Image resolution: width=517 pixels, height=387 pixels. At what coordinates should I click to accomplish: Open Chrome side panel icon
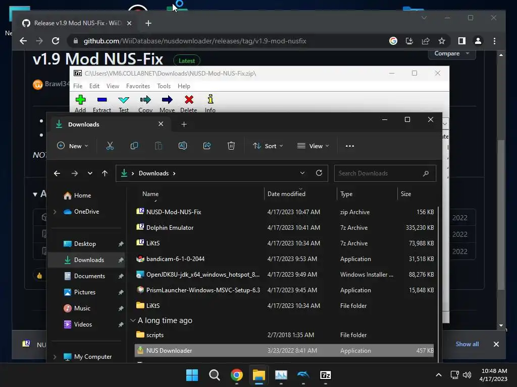461,41
